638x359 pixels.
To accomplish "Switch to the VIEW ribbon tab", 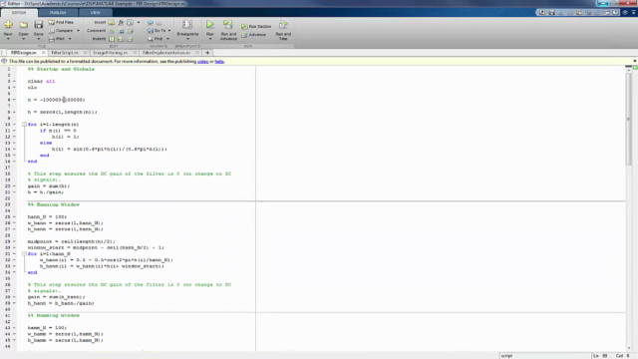I will [96, 13].
